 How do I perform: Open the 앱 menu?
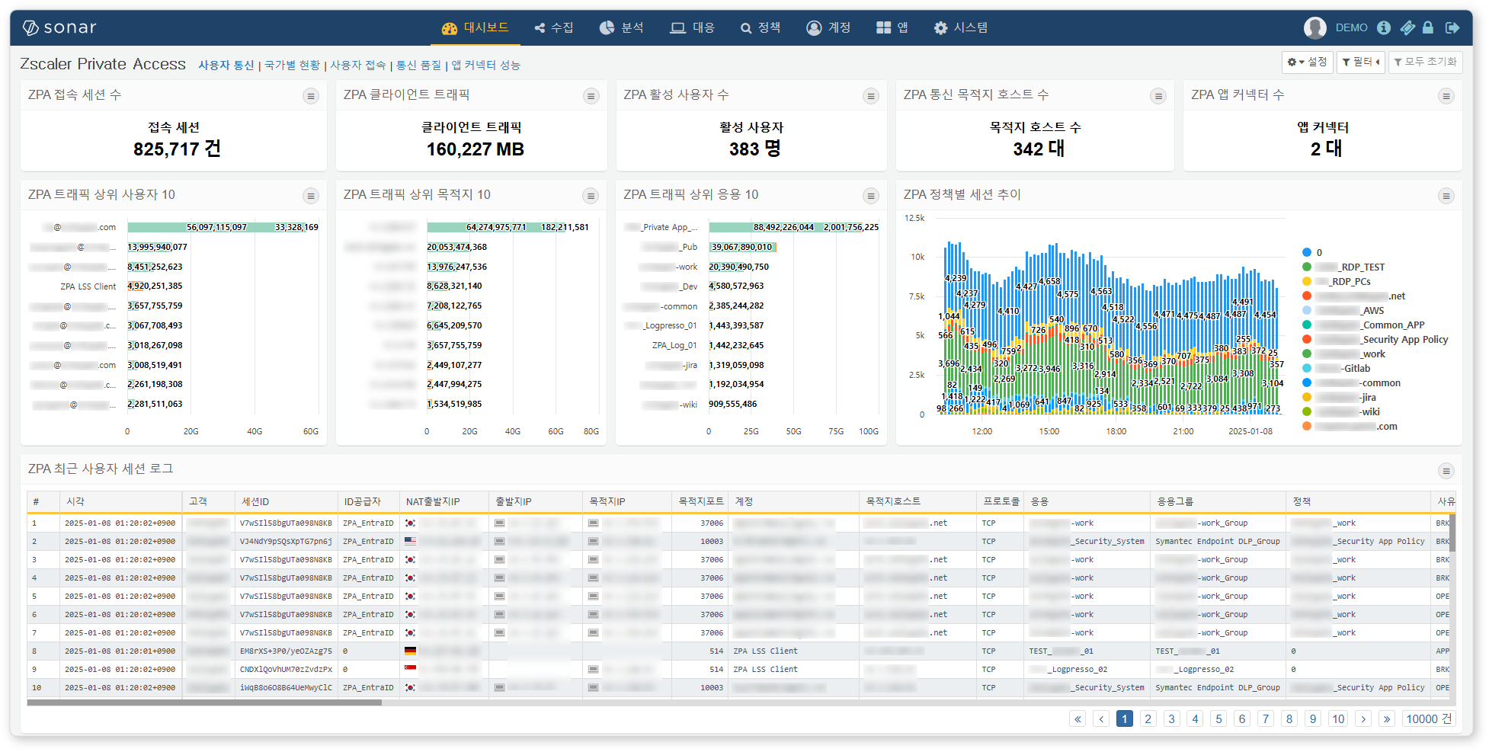pyautogui.click(x=892, y=27)
